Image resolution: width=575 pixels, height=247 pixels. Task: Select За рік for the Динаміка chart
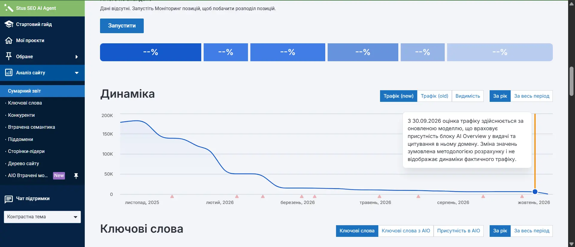pos(500,96)
